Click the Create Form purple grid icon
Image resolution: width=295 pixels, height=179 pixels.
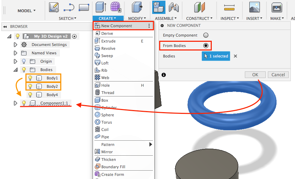click(116, 7)
